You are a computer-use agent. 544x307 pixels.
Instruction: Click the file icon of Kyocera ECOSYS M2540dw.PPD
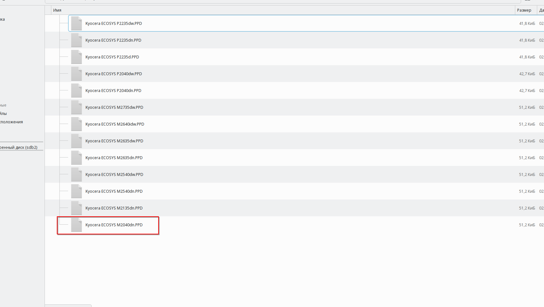(76, 174)
